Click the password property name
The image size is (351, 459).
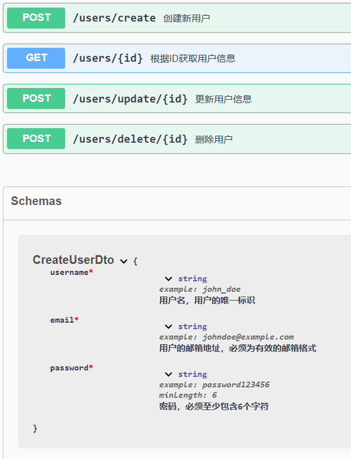coord(69,368)
